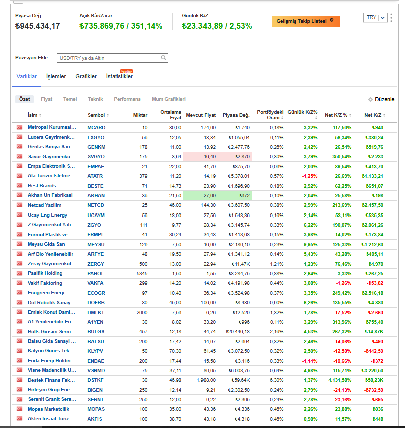Click the highlighted 27,00 price in the AKHAN row
Image resolution: width=405 pixels, height=428 pixels.
209,196
